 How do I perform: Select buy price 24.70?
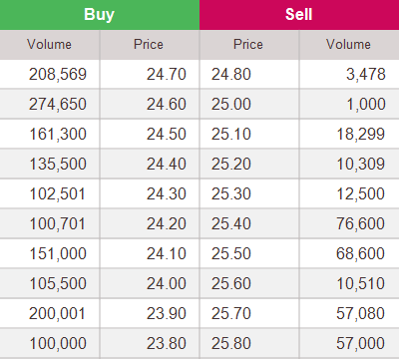tap(167, 74)
